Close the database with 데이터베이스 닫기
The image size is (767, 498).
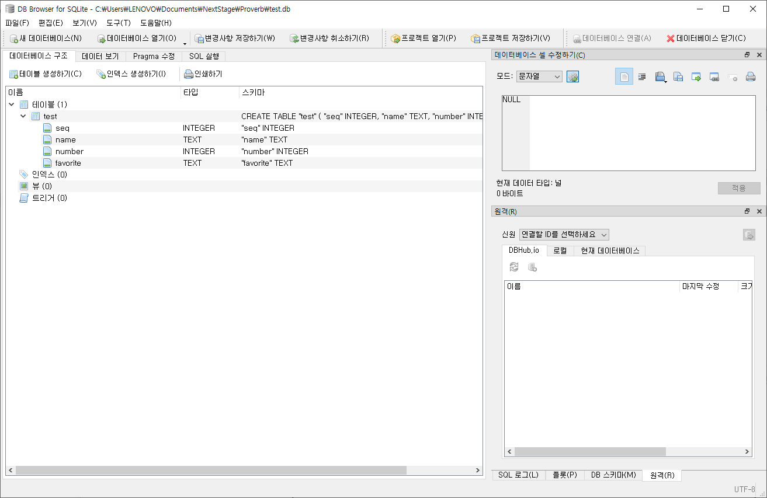pos(706,39)
